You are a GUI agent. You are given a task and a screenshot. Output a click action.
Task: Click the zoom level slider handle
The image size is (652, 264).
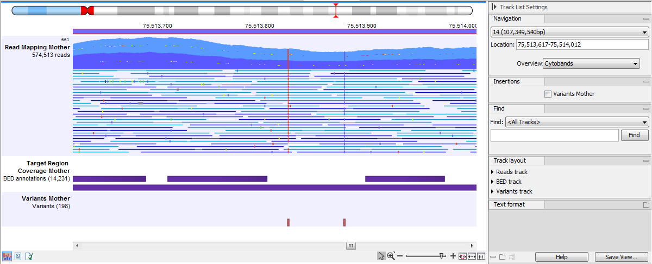(443, 255)
